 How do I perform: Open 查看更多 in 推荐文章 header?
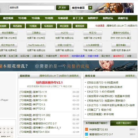click(x=130, y=76)
